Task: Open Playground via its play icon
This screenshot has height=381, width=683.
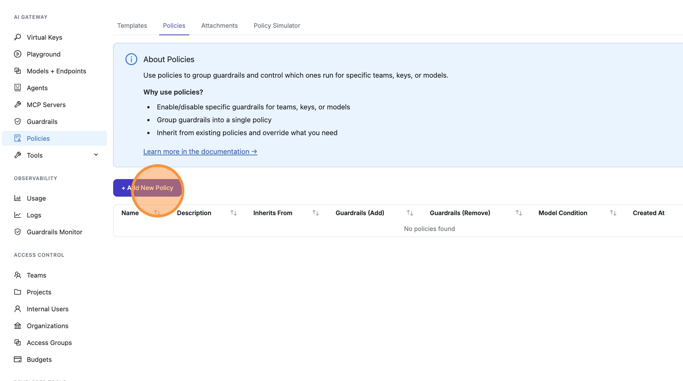Action: (x=18, y=54)
